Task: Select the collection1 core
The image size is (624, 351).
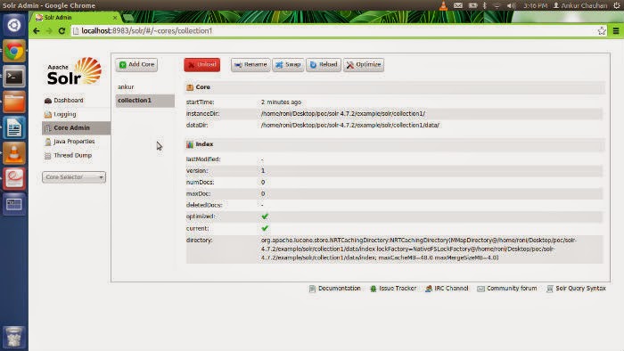Action: (x=144, y=101)
